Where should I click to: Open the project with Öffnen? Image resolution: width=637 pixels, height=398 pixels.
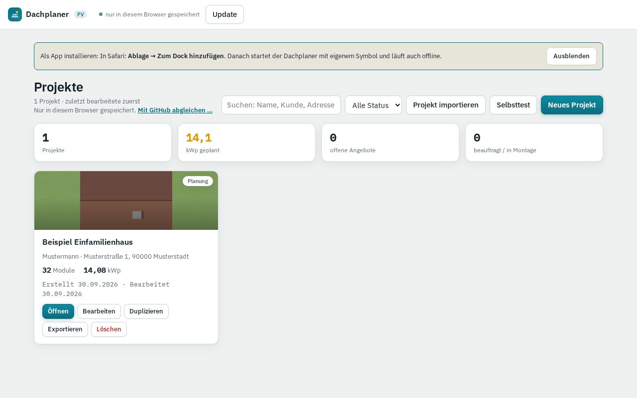(58, 311)
